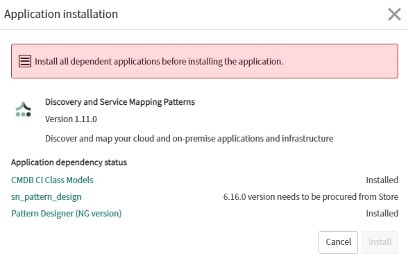The height and width of the screenshot is (263, 408).
Task: Select the 'Version 1.11.0' text
Action: tap(71, 119)
